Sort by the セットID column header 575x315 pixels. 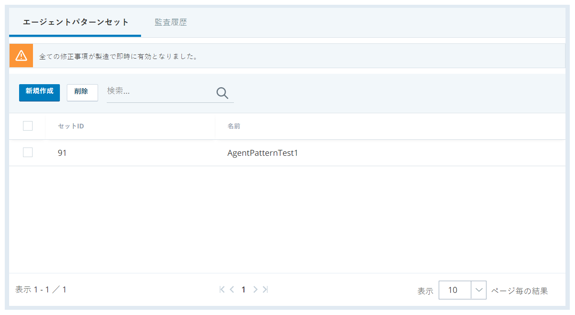[71, 126]
